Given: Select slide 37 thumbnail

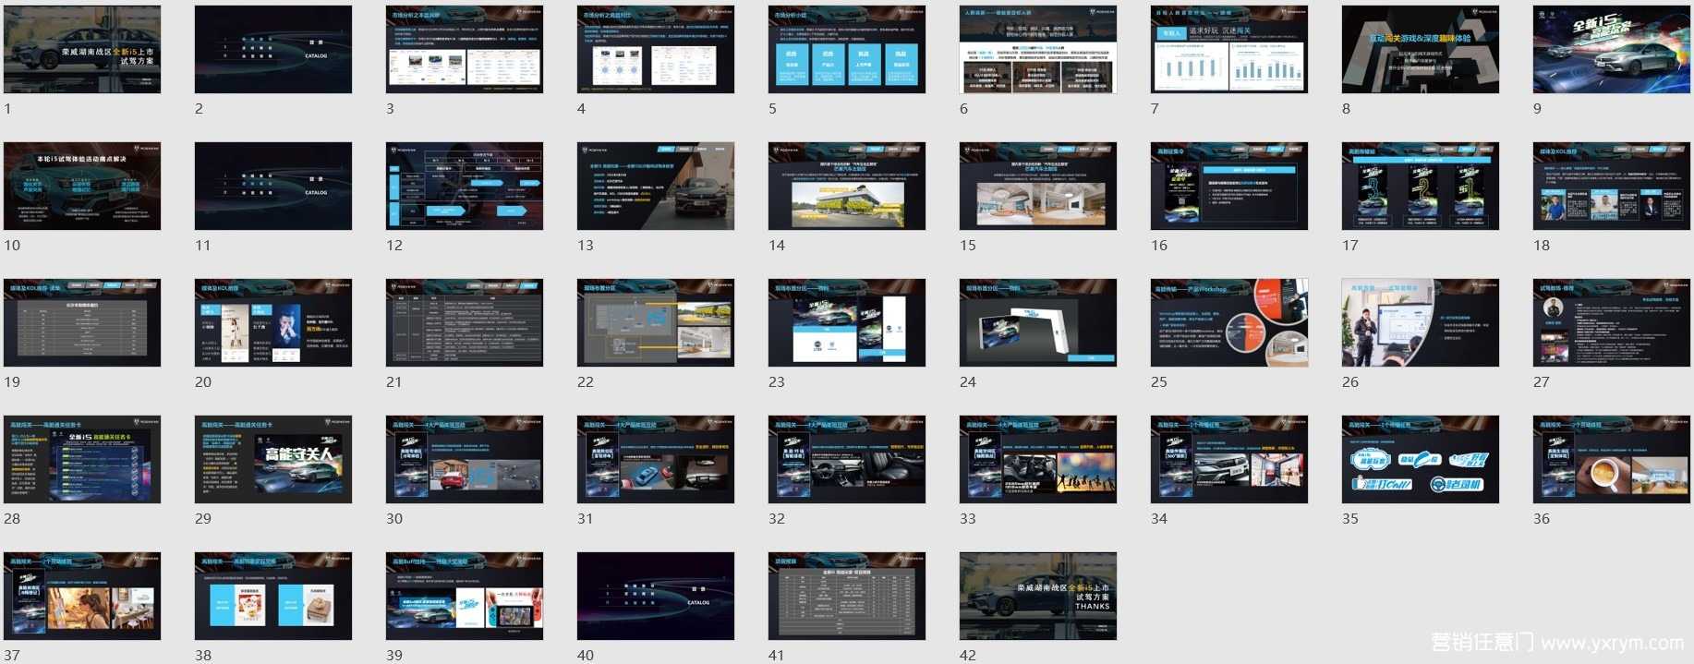Looking at the screenshot, I should click(x=82, y=596).
